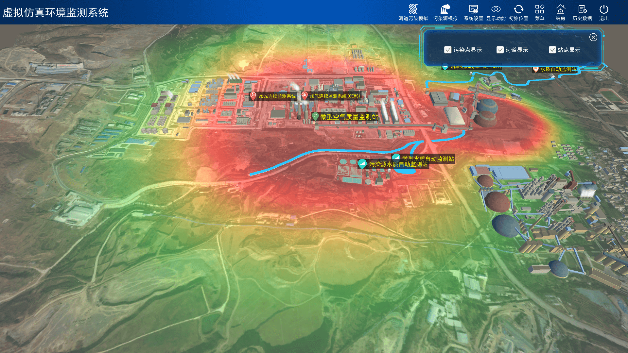Screen dimensions: 628x353
Task: Open 历史数据 history data
Action: tap(582, 13)
